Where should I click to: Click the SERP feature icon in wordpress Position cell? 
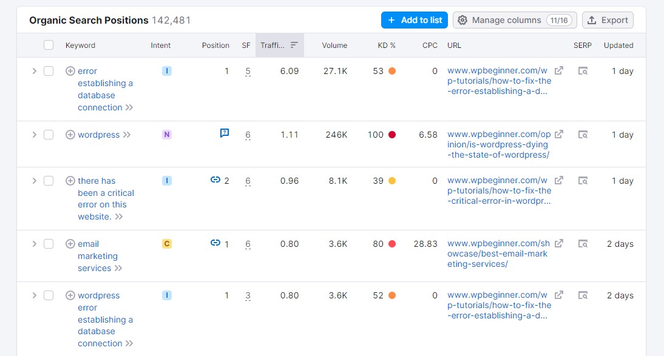point(225,133)
